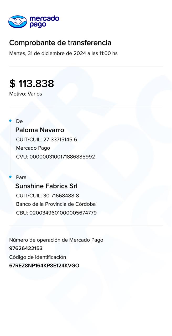Click the sender Mercado Pago bank line
The width and height of the screenshot is (172, 336).
[33, 148]
